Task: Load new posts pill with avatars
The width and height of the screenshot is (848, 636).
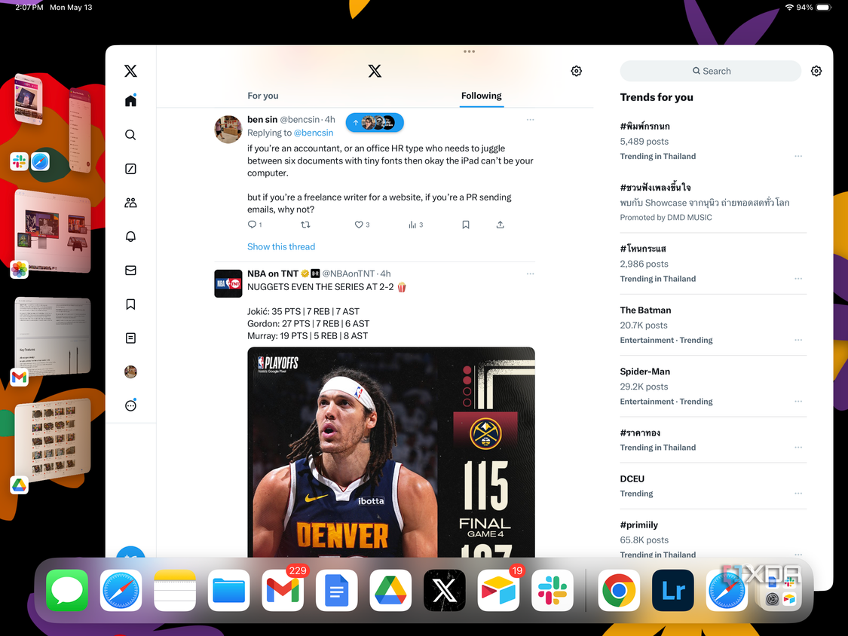Action: point(375,123)
